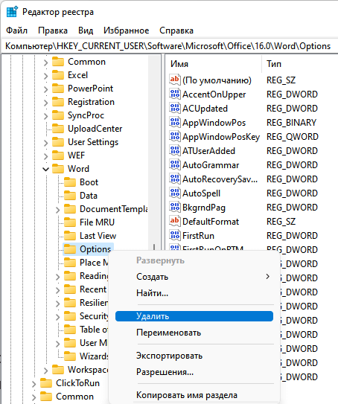This screenshot has height=404, width=338.
Task: Click the Registry Editor app icon in title bar
Action: pos(12,12)
